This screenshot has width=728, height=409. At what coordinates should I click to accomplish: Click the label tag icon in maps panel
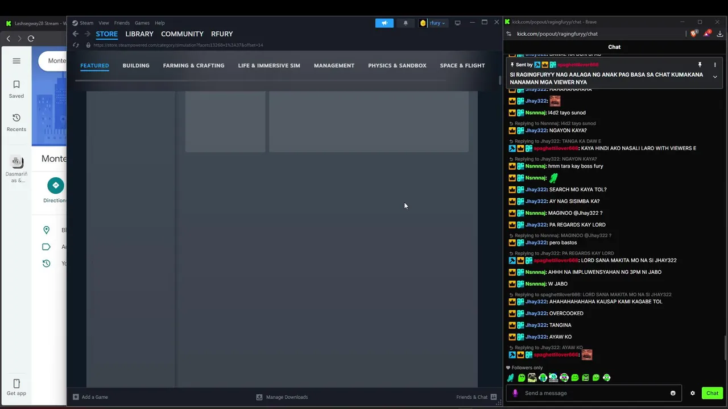47,247
